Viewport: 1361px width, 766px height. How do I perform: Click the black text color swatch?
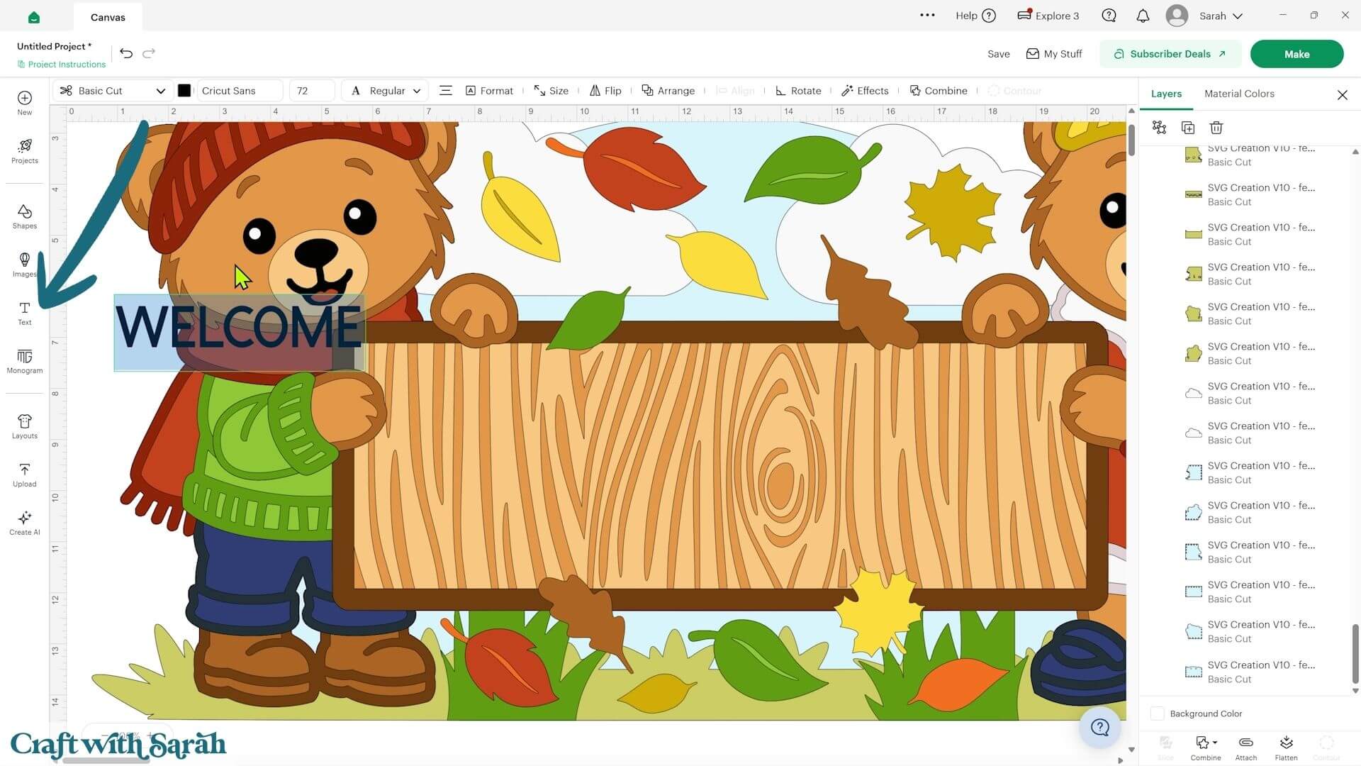click(184, 91)
